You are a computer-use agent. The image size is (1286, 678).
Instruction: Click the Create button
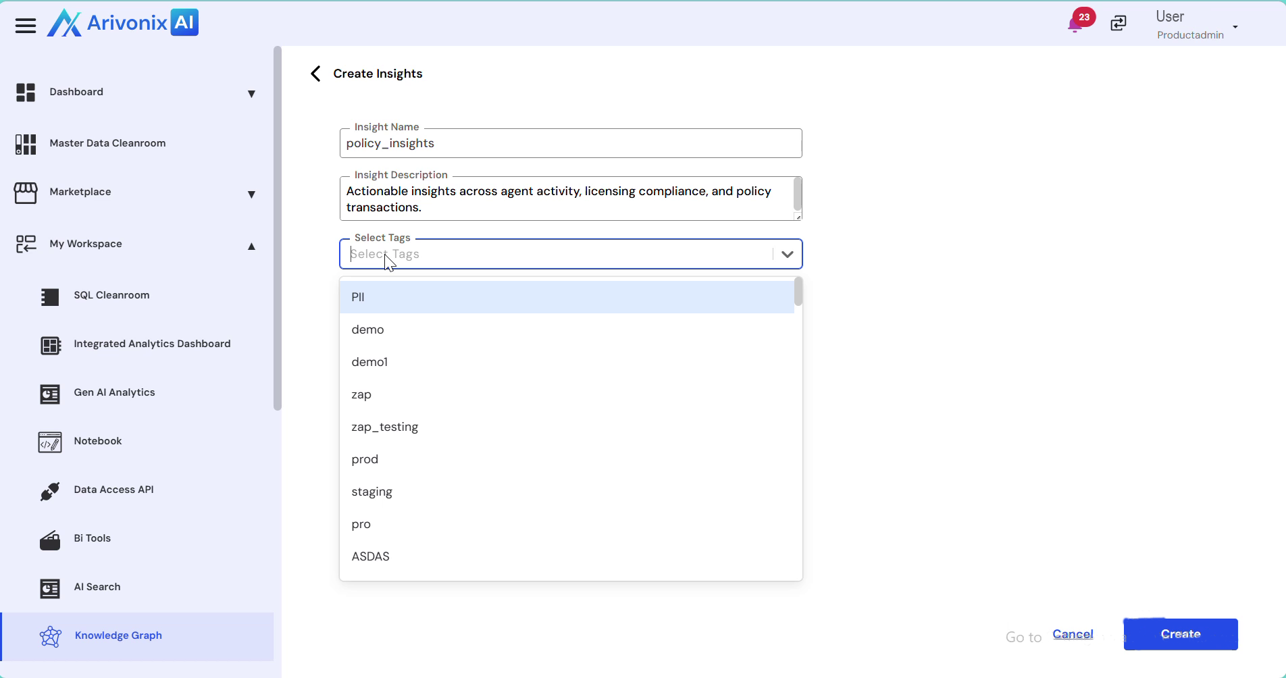[x=1180, y=634]
